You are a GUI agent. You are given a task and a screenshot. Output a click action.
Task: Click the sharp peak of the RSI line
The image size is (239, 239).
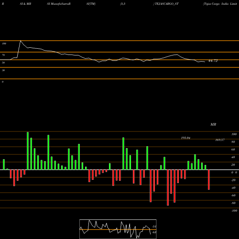[21, 41]
